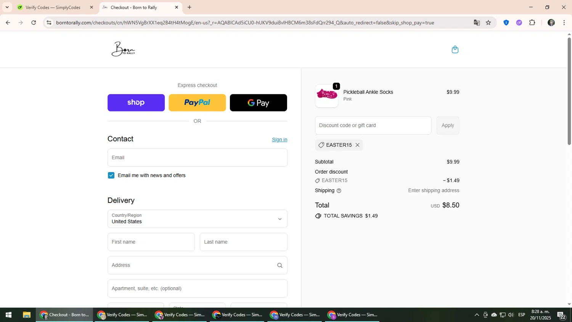Open the shopping bag cart icon
Image resolution: width=572 pixels, height=322 pixels.
(455, 49)
